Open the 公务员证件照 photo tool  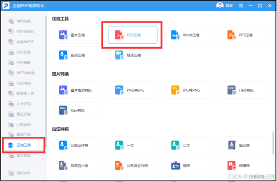(x=132, y=165)
